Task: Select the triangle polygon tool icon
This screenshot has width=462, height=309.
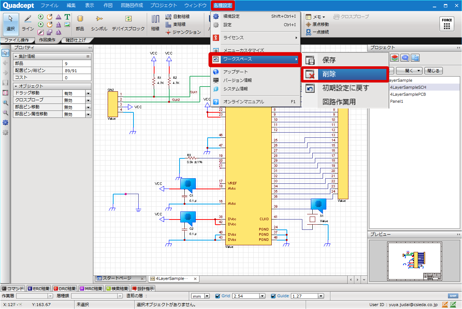Action: [58, 17]
